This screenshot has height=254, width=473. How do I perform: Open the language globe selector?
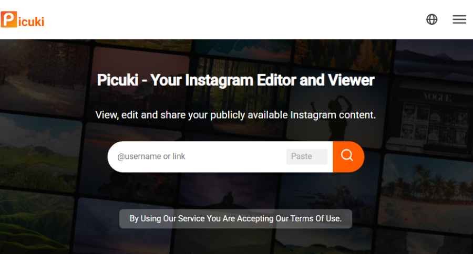coord(431,19)
